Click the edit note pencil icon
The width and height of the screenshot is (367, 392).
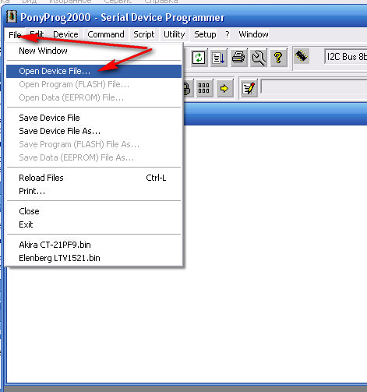click(249, 88)
